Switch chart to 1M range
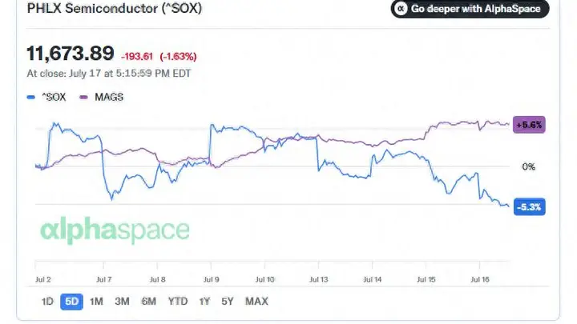 coord(96,302)
